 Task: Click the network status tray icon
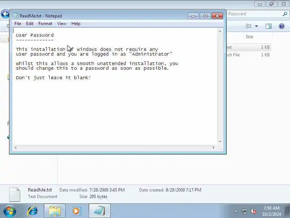click(244, 211)
